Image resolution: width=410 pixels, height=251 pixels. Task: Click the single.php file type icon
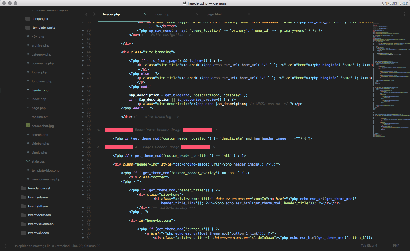point(28,153)
